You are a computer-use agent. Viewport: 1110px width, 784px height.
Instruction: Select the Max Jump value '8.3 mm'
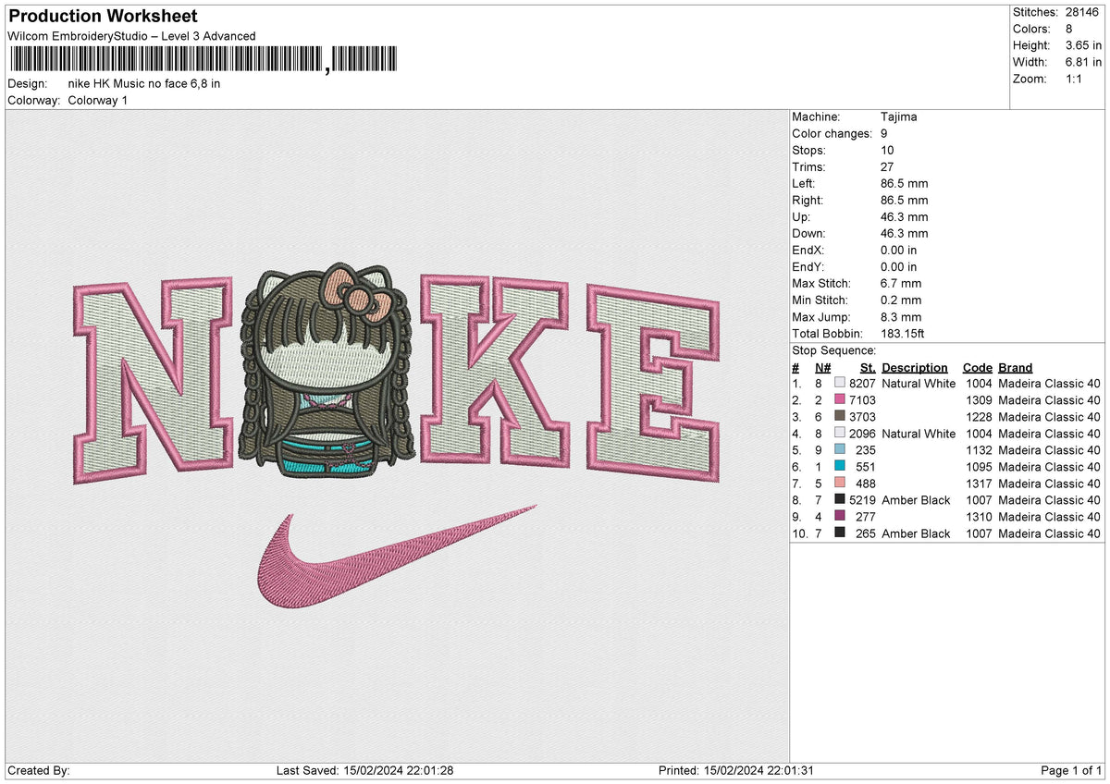(901, 317)
